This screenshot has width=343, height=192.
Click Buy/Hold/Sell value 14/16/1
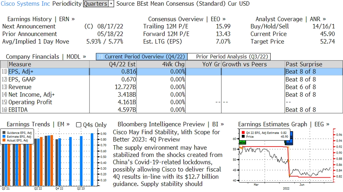[x=324, y=26]
